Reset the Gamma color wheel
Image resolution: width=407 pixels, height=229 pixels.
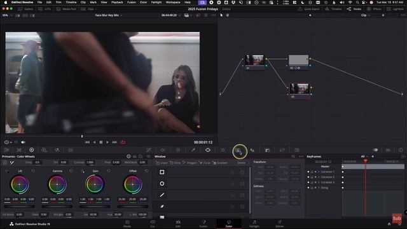coord(71,171)
